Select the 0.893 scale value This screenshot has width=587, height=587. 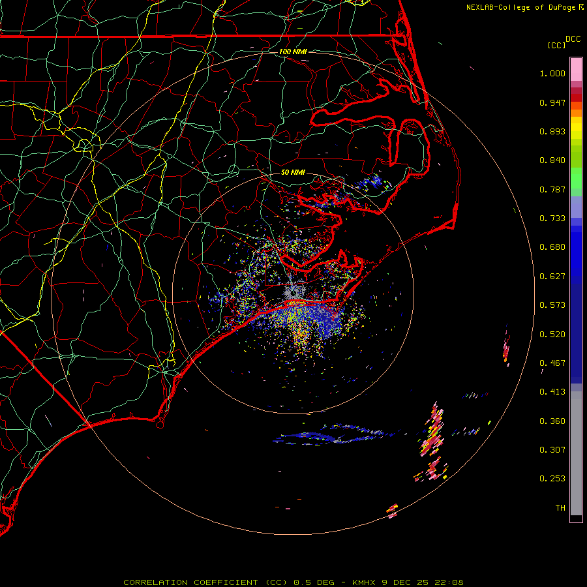(552, 131)
